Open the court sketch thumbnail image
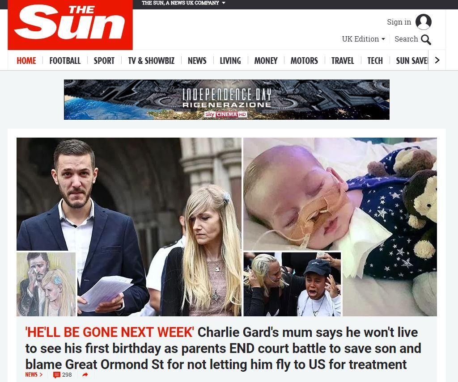This screenshot has height=382, width=458. (46, 284)
